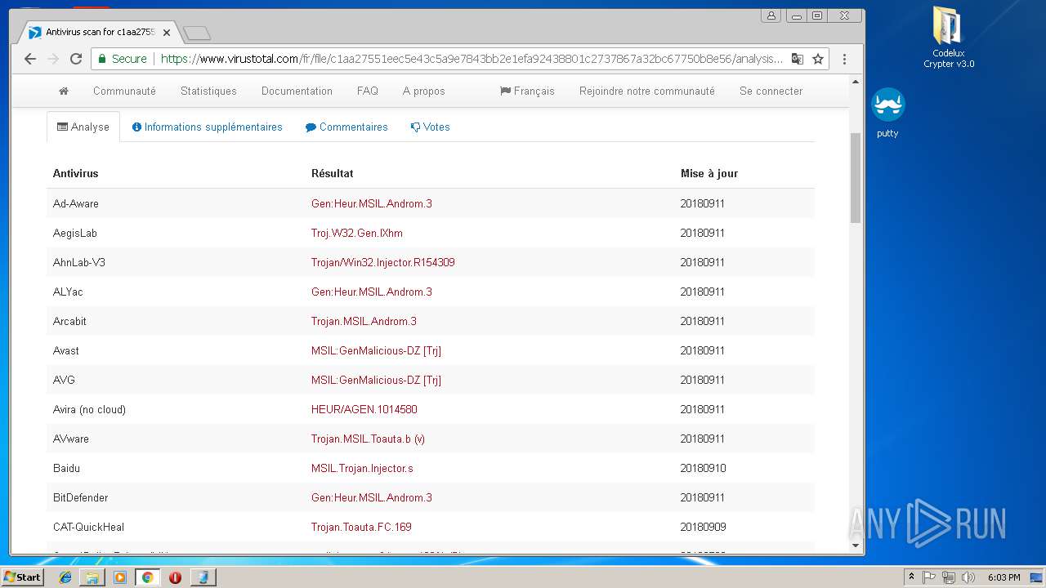Click the Mise à jour header

point(709,173)
